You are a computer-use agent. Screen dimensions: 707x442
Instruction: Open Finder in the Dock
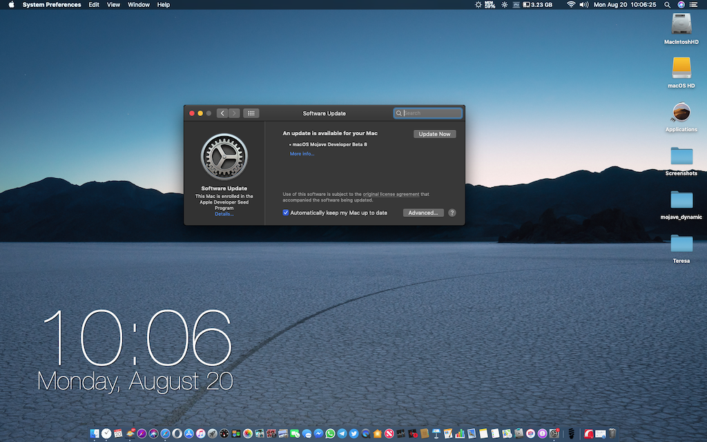[x=95, y=434]
